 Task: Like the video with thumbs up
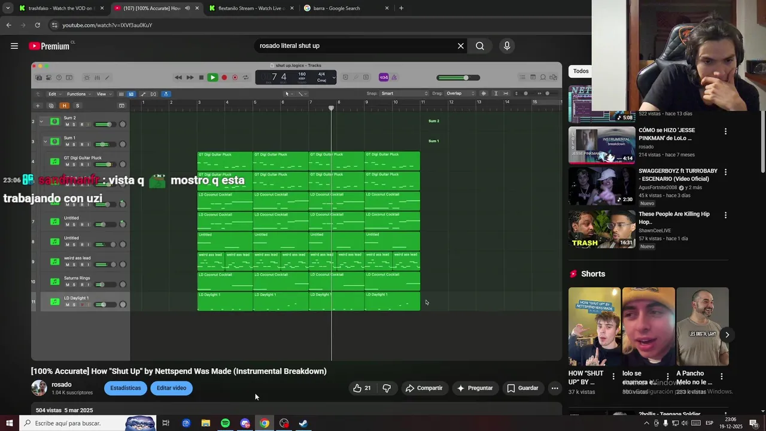pos(361,388)
